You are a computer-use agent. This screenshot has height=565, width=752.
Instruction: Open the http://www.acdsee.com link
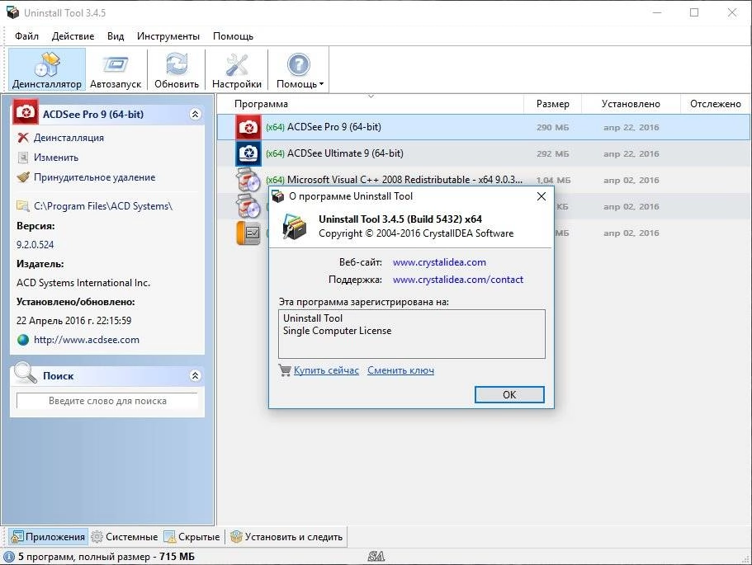[x=87, y=340]
